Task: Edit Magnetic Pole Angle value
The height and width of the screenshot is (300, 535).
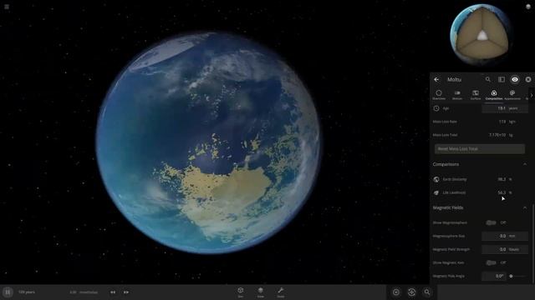Action: [494, 276]
